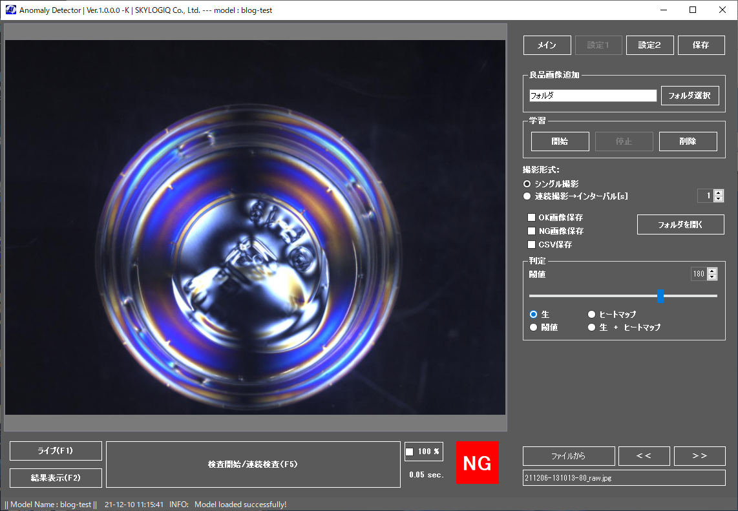The image size is (738, 511).
Task: Click the '0.05 sec.' processing time text
Action: (x=427, y=475)
